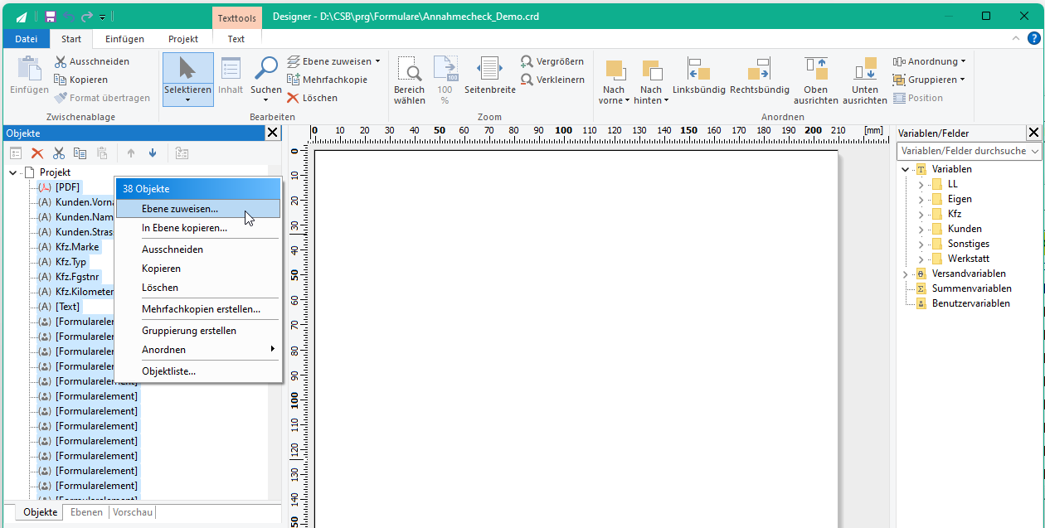Open the Suchen magnifier tool
Image resolution: width=1045 pixels, height=528 pixels.
(266, 69)
